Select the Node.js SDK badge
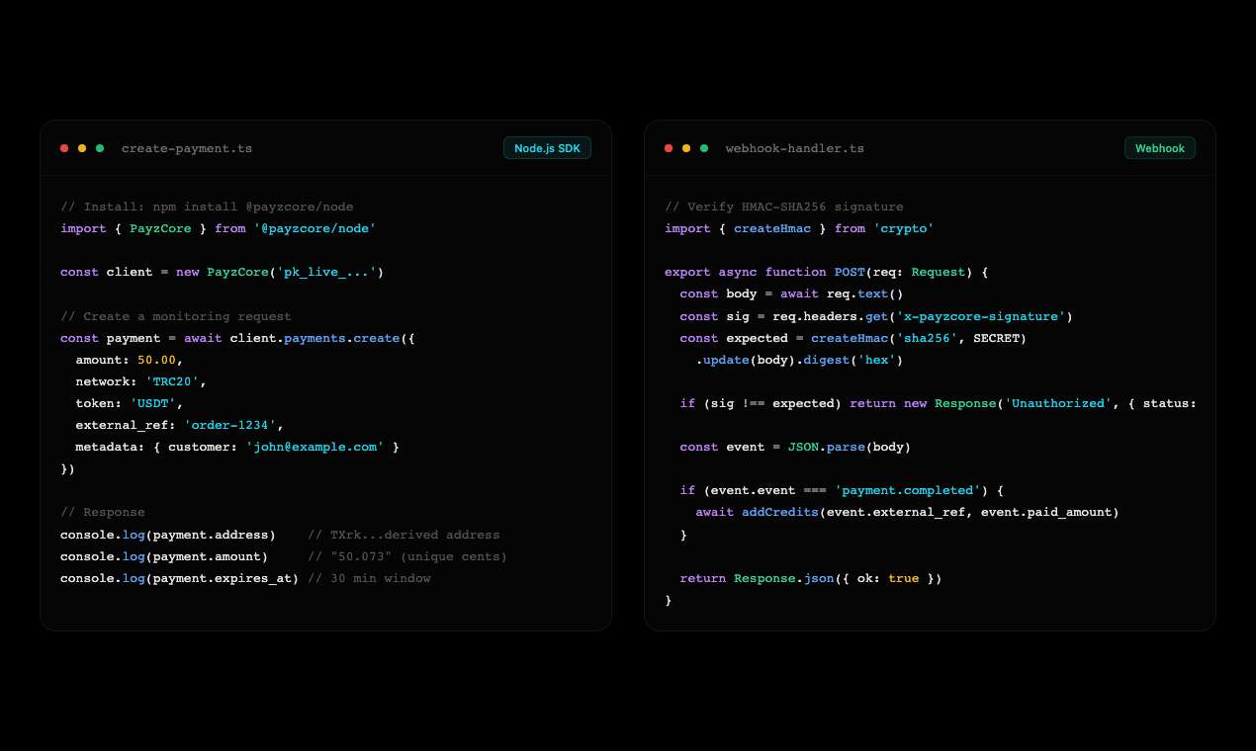The height and width of the screenshot is (751, 1256). click(547, 147)
